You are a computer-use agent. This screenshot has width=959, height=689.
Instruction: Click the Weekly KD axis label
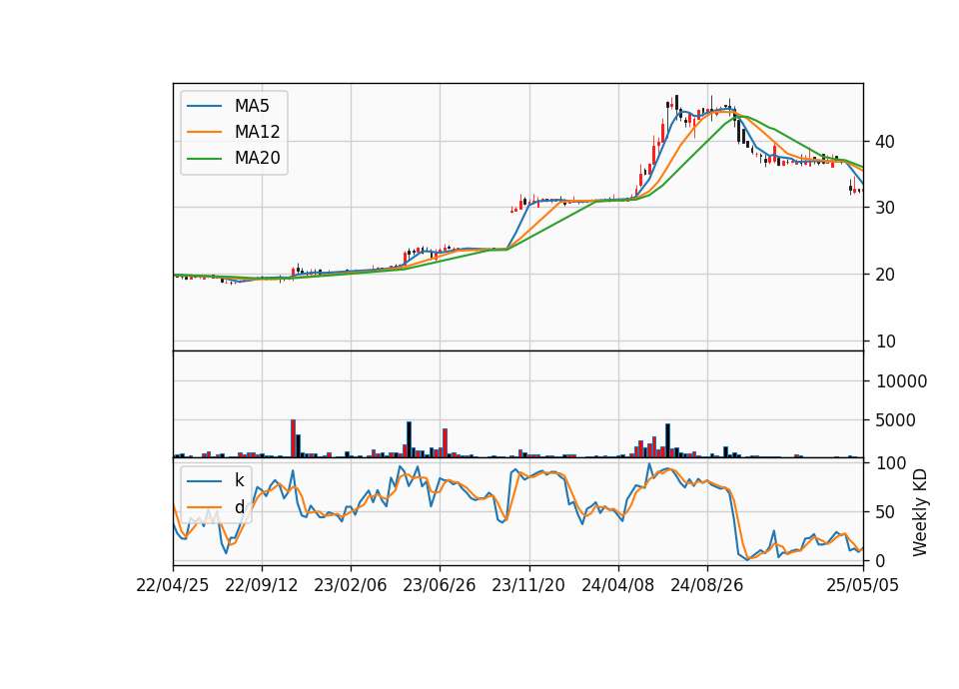920,512
